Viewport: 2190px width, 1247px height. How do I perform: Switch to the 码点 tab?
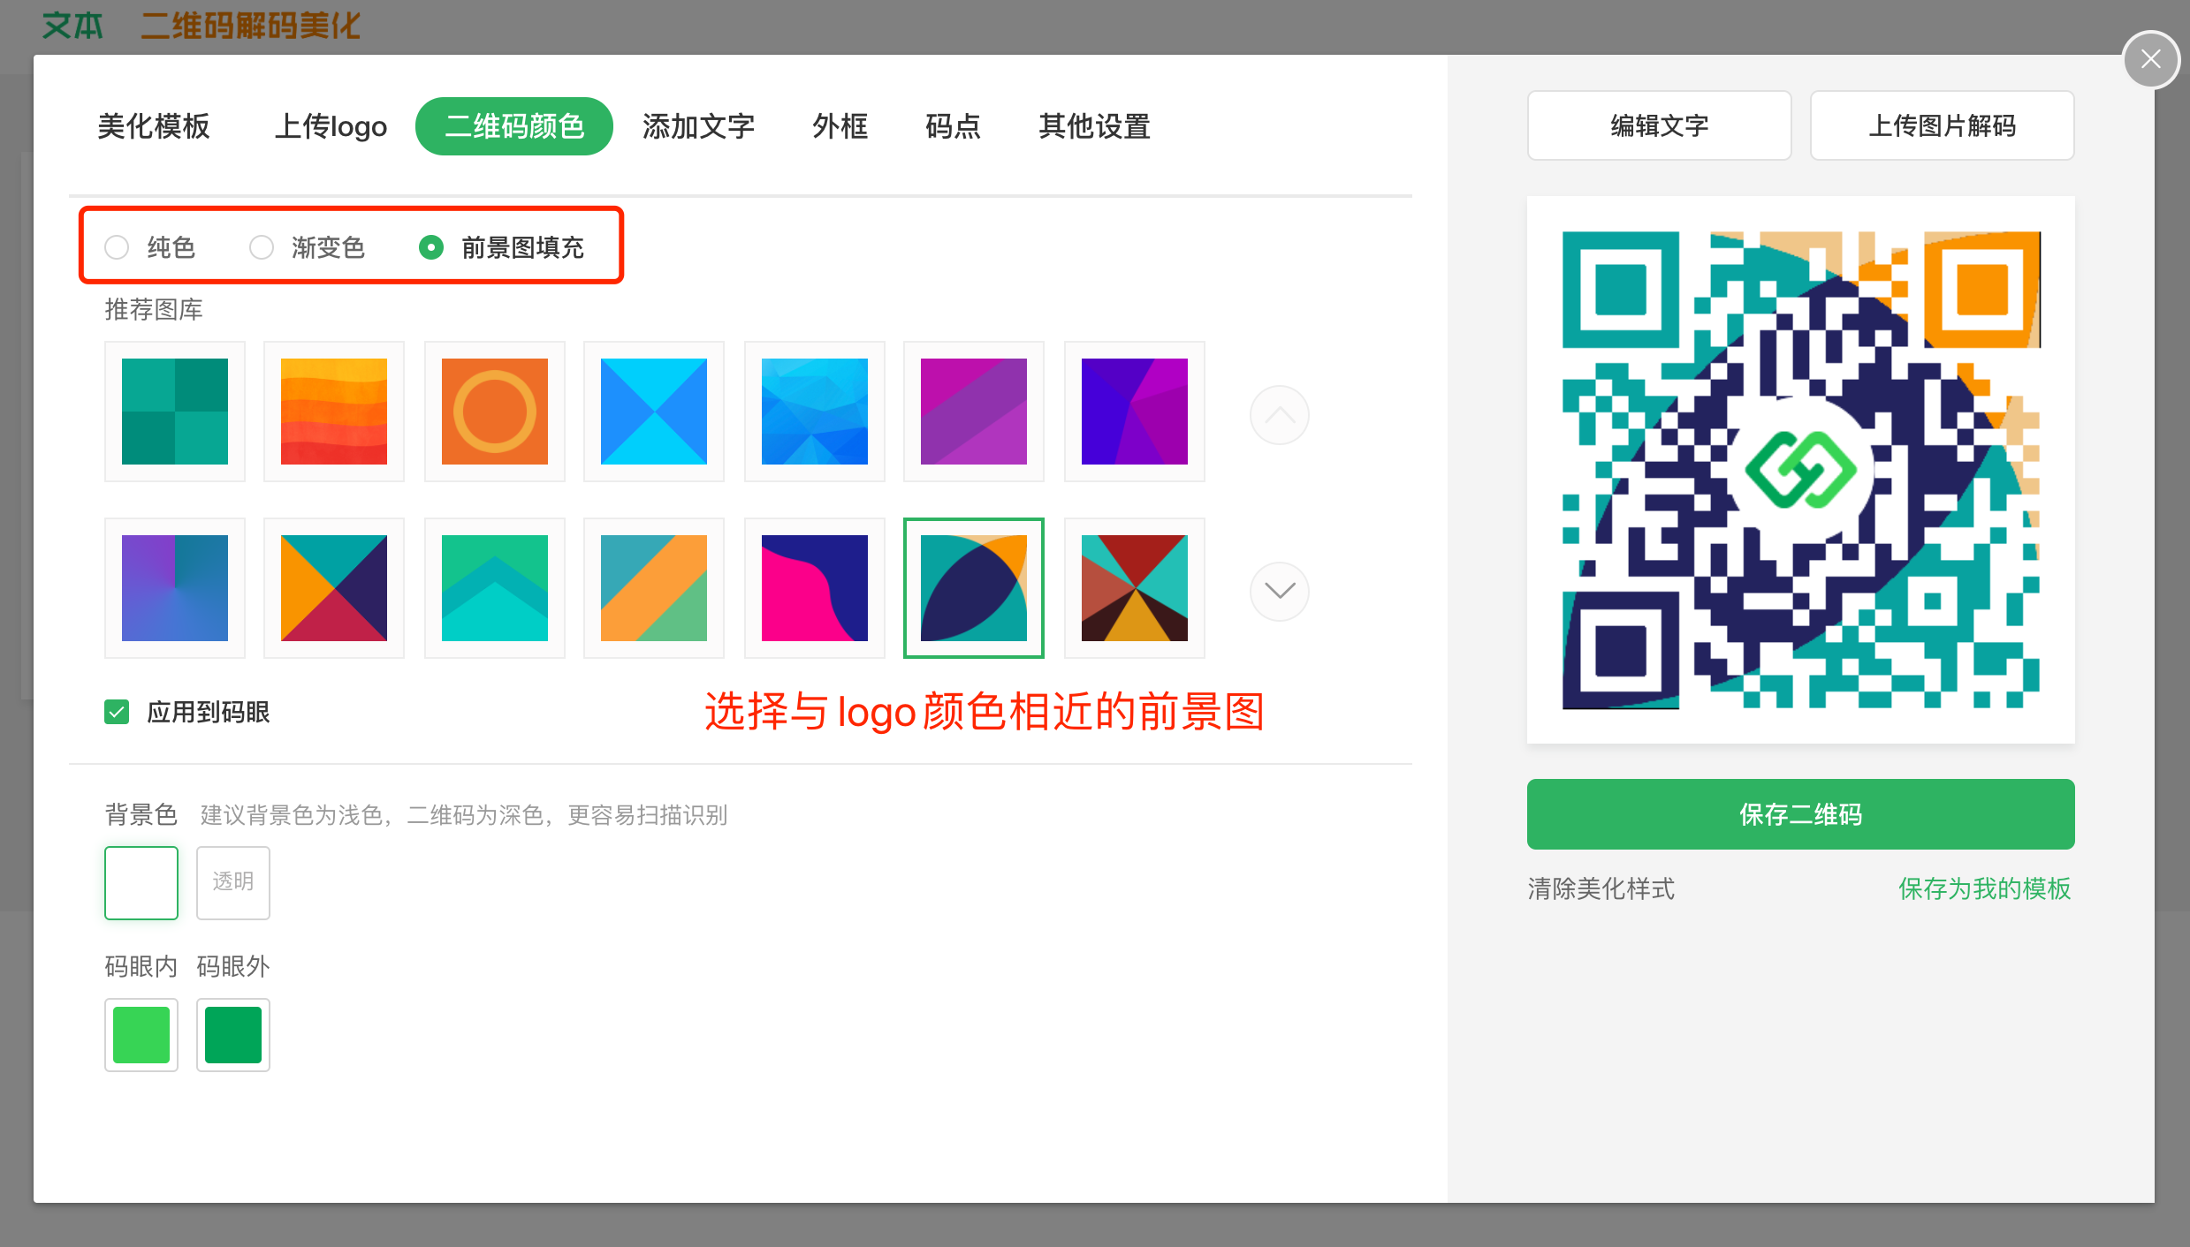[x=953, y=126]
